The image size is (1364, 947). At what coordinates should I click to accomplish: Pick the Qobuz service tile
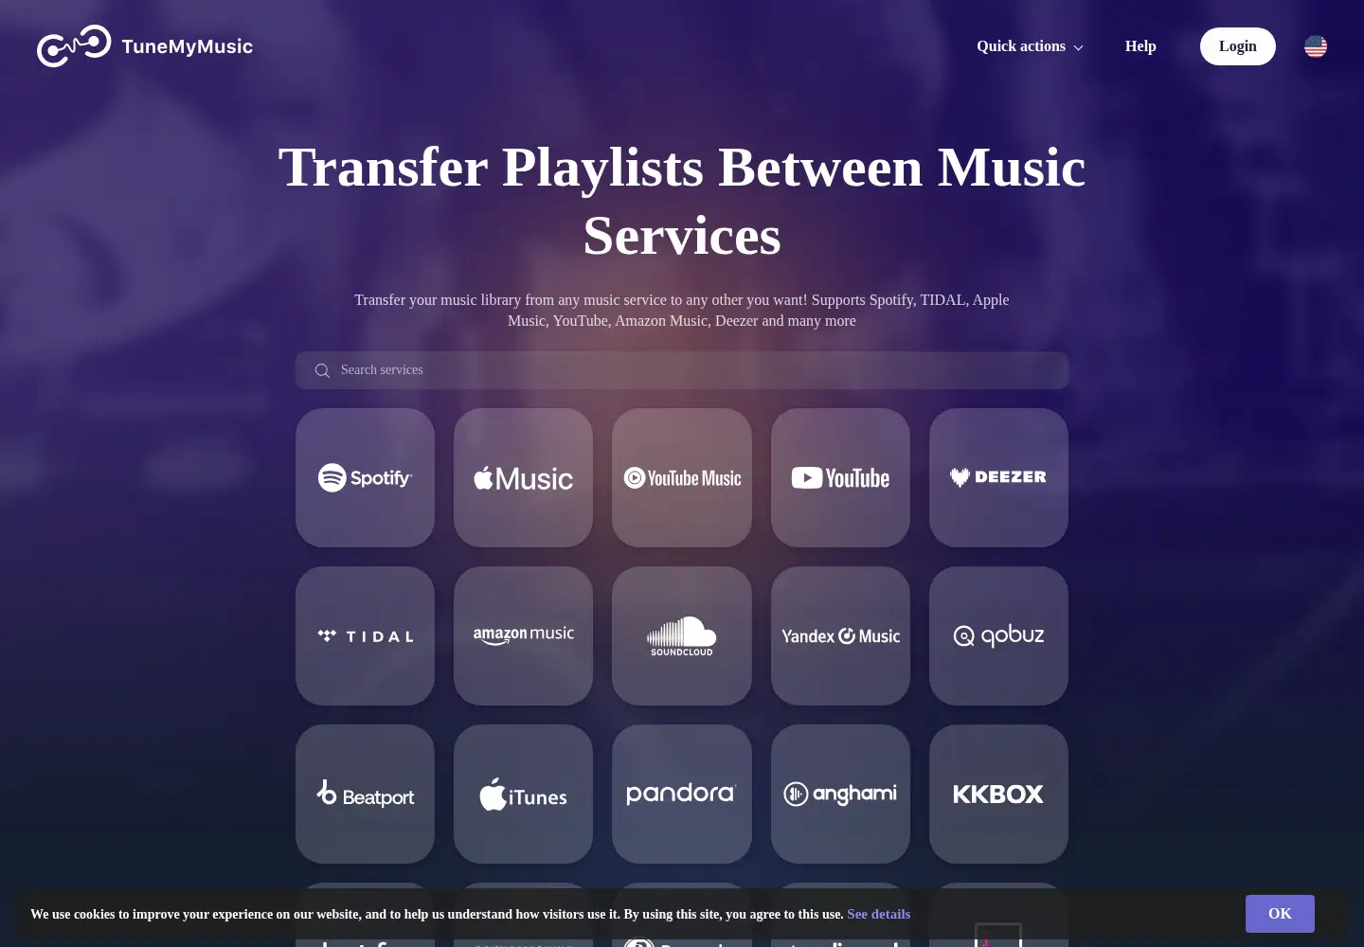tap(998, 635)
